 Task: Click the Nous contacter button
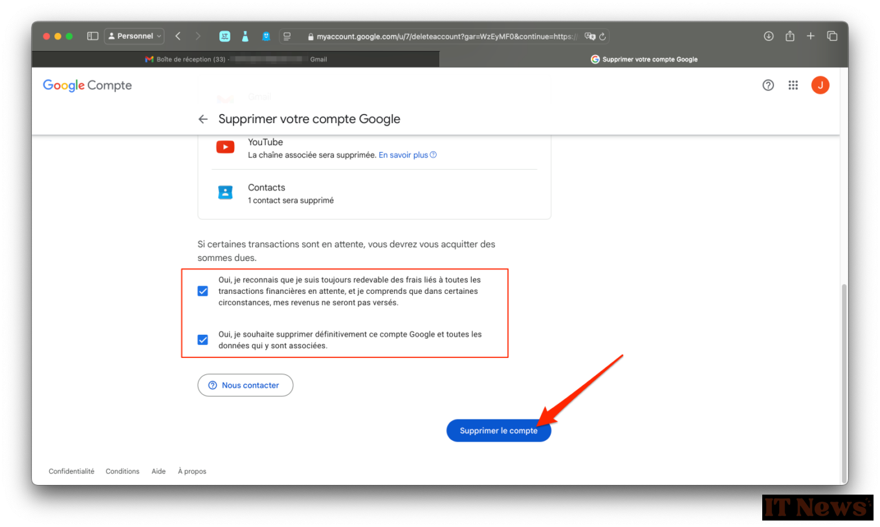click(x=245, y=385)
